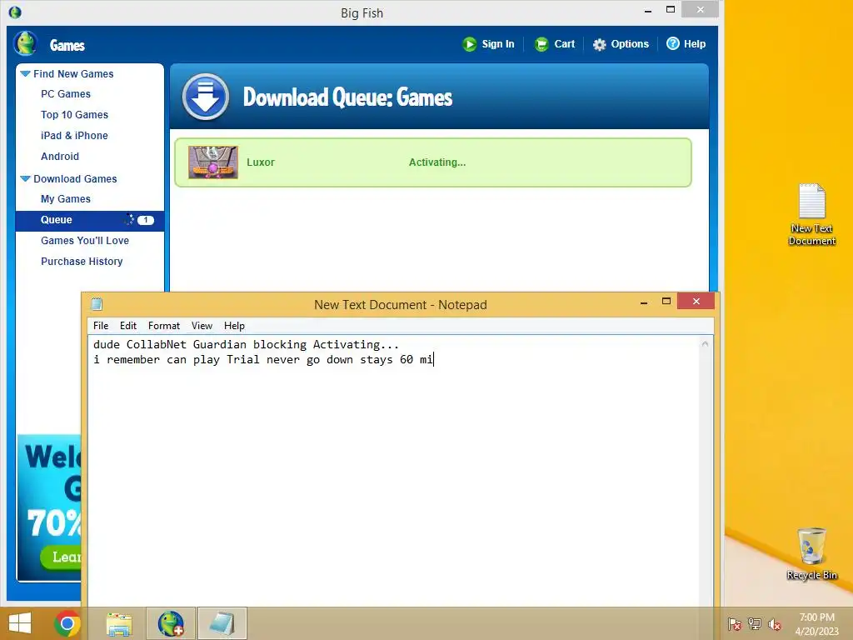Viewport: 853px width, 640px height.
Task: Click the 70% off banner ad
Action: point(49,507)
